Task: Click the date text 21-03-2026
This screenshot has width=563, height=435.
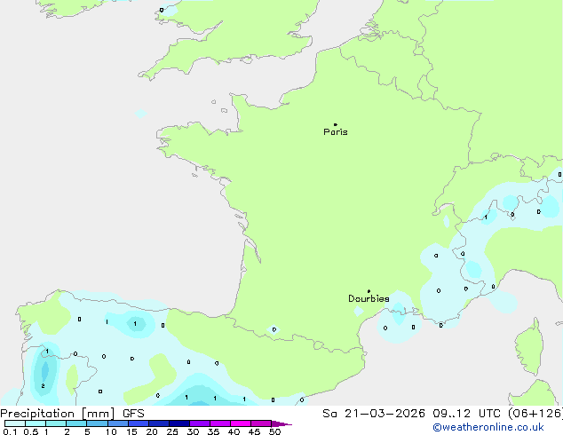Action: pyautogui.click(x=385, y=414)
